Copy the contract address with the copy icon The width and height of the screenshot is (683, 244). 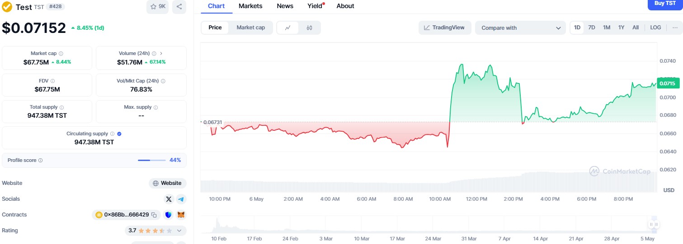coord(154,215)
